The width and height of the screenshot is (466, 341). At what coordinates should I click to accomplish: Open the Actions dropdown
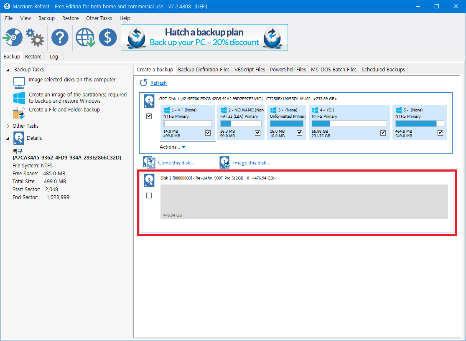(172, 147)
